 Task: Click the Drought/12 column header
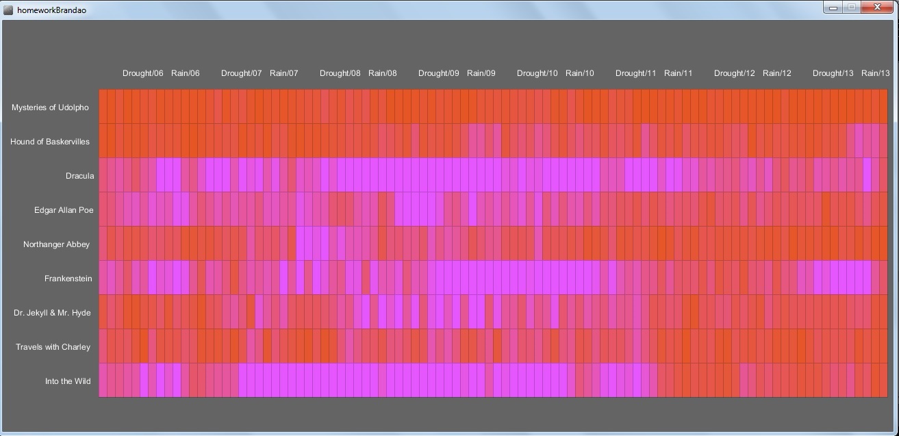(x=734, y=73)
